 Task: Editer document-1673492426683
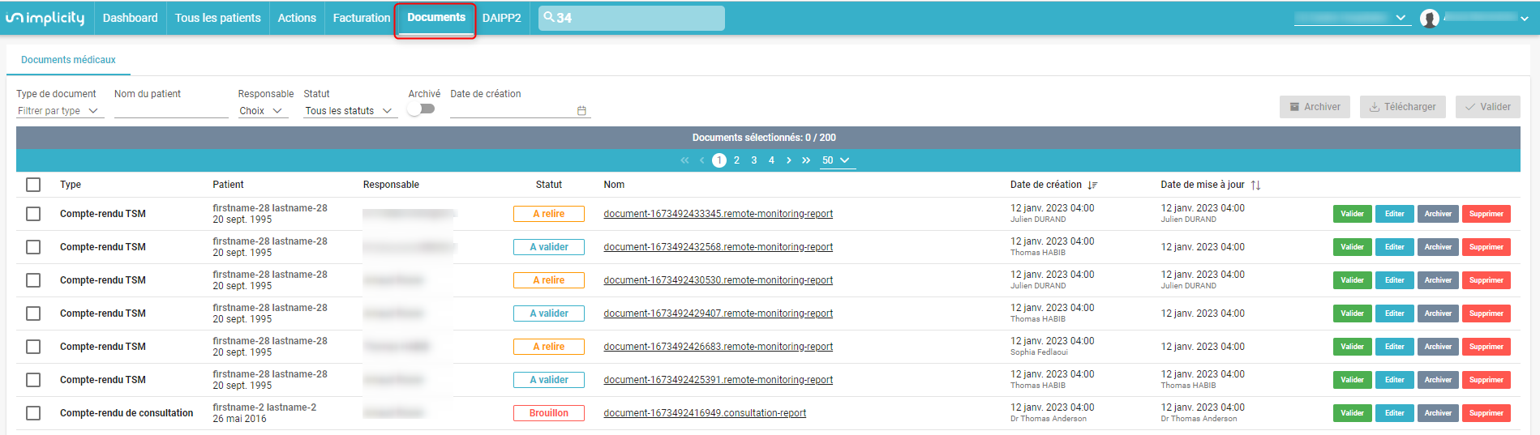click(1395, 347)
